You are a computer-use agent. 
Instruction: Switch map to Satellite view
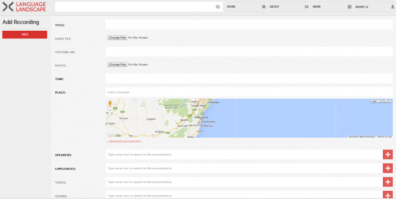[x=384, y=101]
